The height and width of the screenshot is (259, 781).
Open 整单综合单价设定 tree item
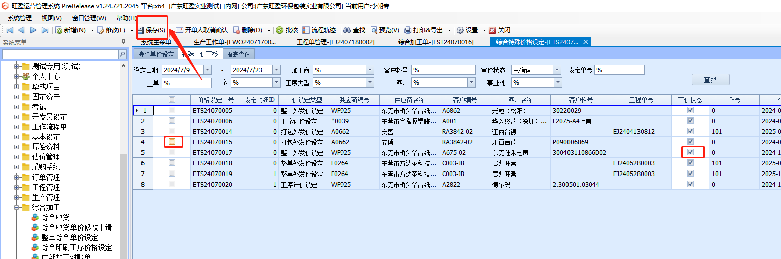coord(69,237)
